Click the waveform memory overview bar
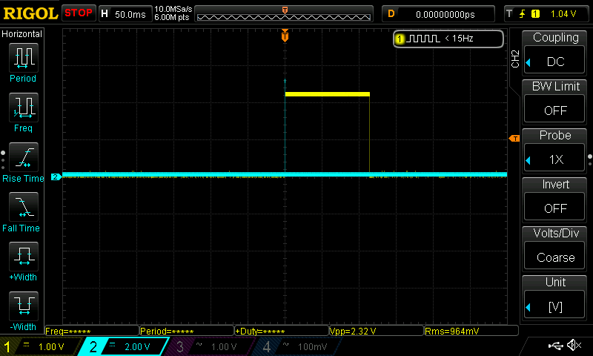593x356 pixels. pos(284,13)
